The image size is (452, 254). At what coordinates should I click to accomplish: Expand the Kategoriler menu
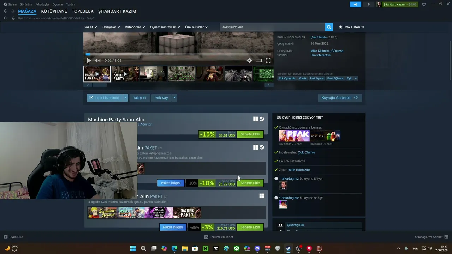pos(135,27)
